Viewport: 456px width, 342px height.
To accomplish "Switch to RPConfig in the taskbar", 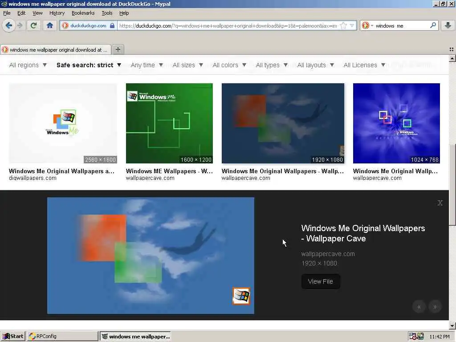I will (63, 336).
